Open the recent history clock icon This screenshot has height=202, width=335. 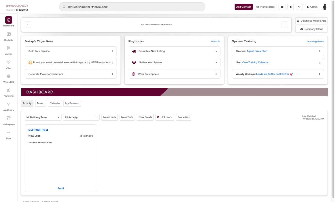299,7
